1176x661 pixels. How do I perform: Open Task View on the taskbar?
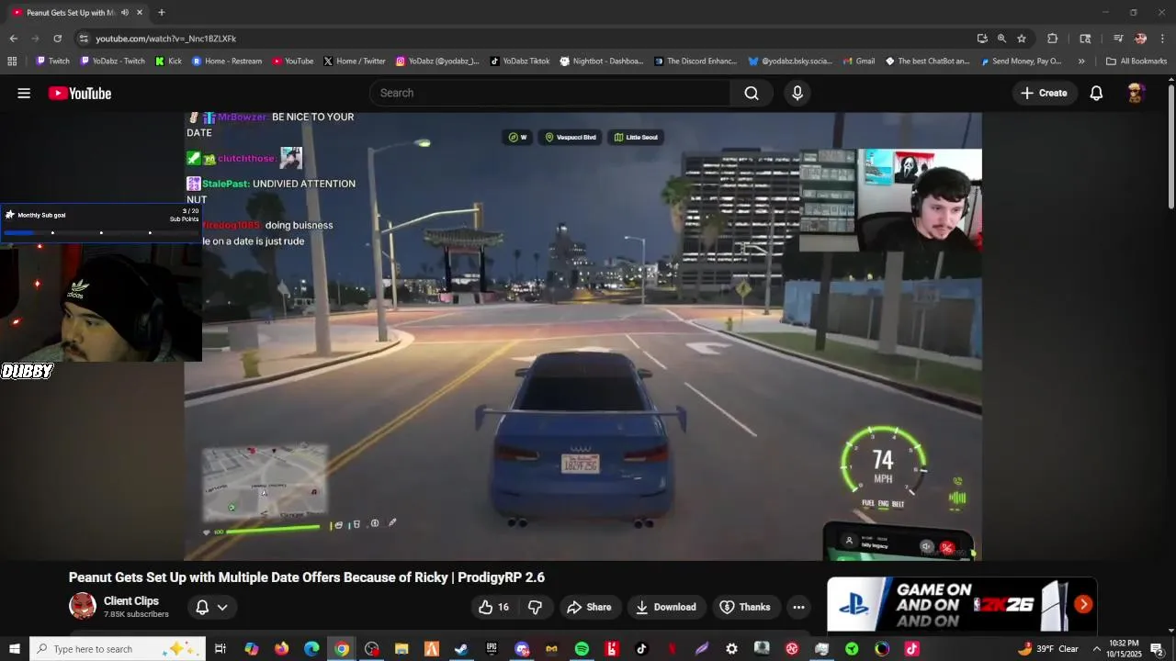[220, 649]
